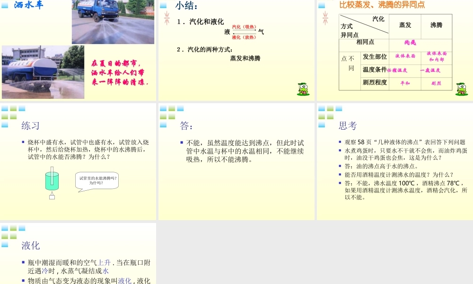Click the frog cartoon beside the comparison table

[462, 89]
